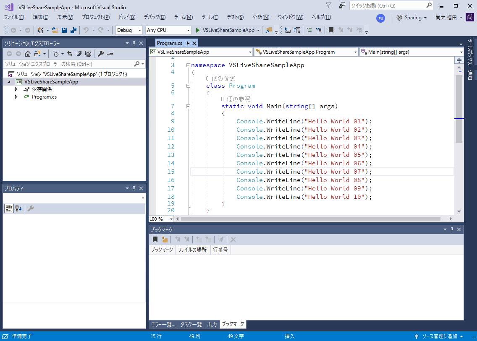
Task: Collapse the VSLiveShareSampleApp project node
Action: click(8, 81)
